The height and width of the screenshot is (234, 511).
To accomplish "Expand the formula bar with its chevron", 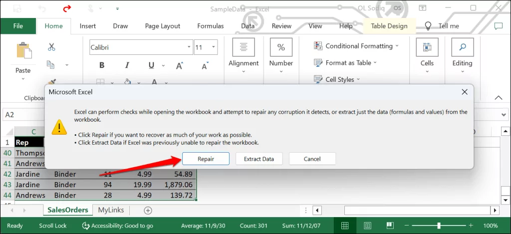I will pos(504,115).
